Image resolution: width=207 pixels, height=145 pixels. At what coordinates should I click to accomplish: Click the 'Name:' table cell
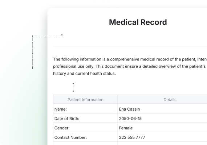85,109
